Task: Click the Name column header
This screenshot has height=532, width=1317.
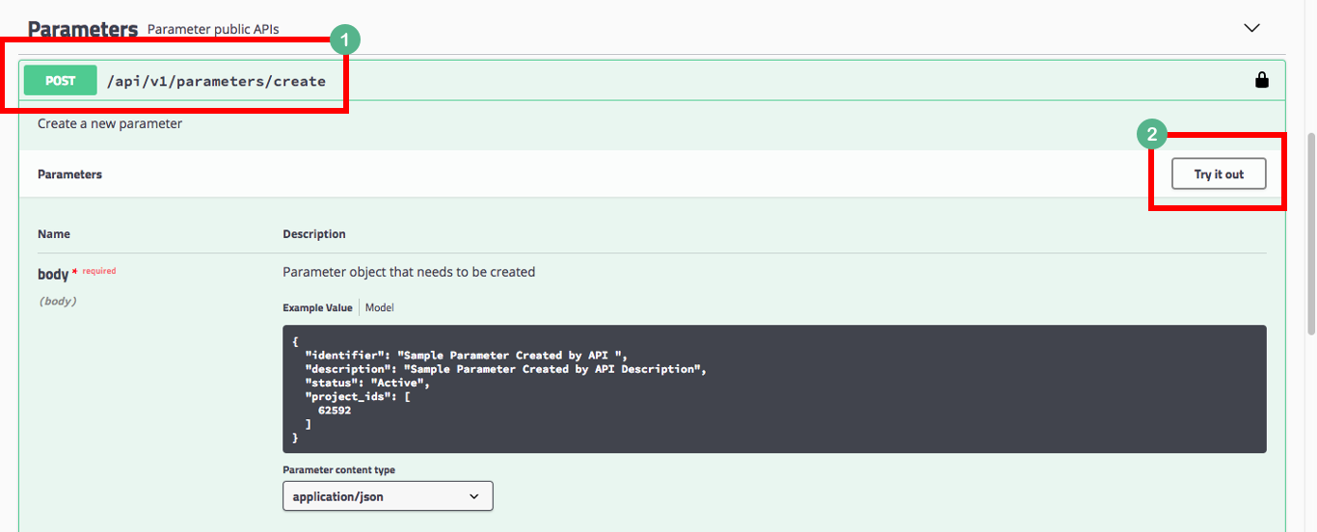Action: pos(54,234)
